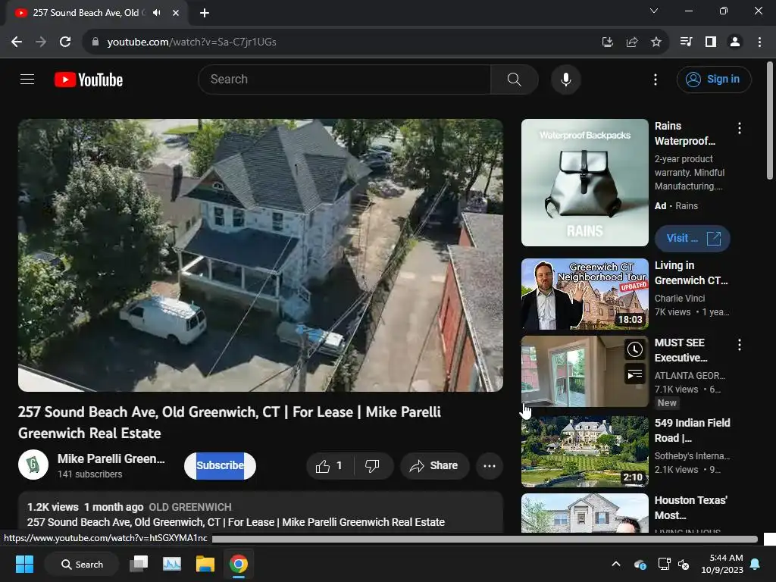Open 549 Indian Field Road thumbnail

(x=584, y=452)
